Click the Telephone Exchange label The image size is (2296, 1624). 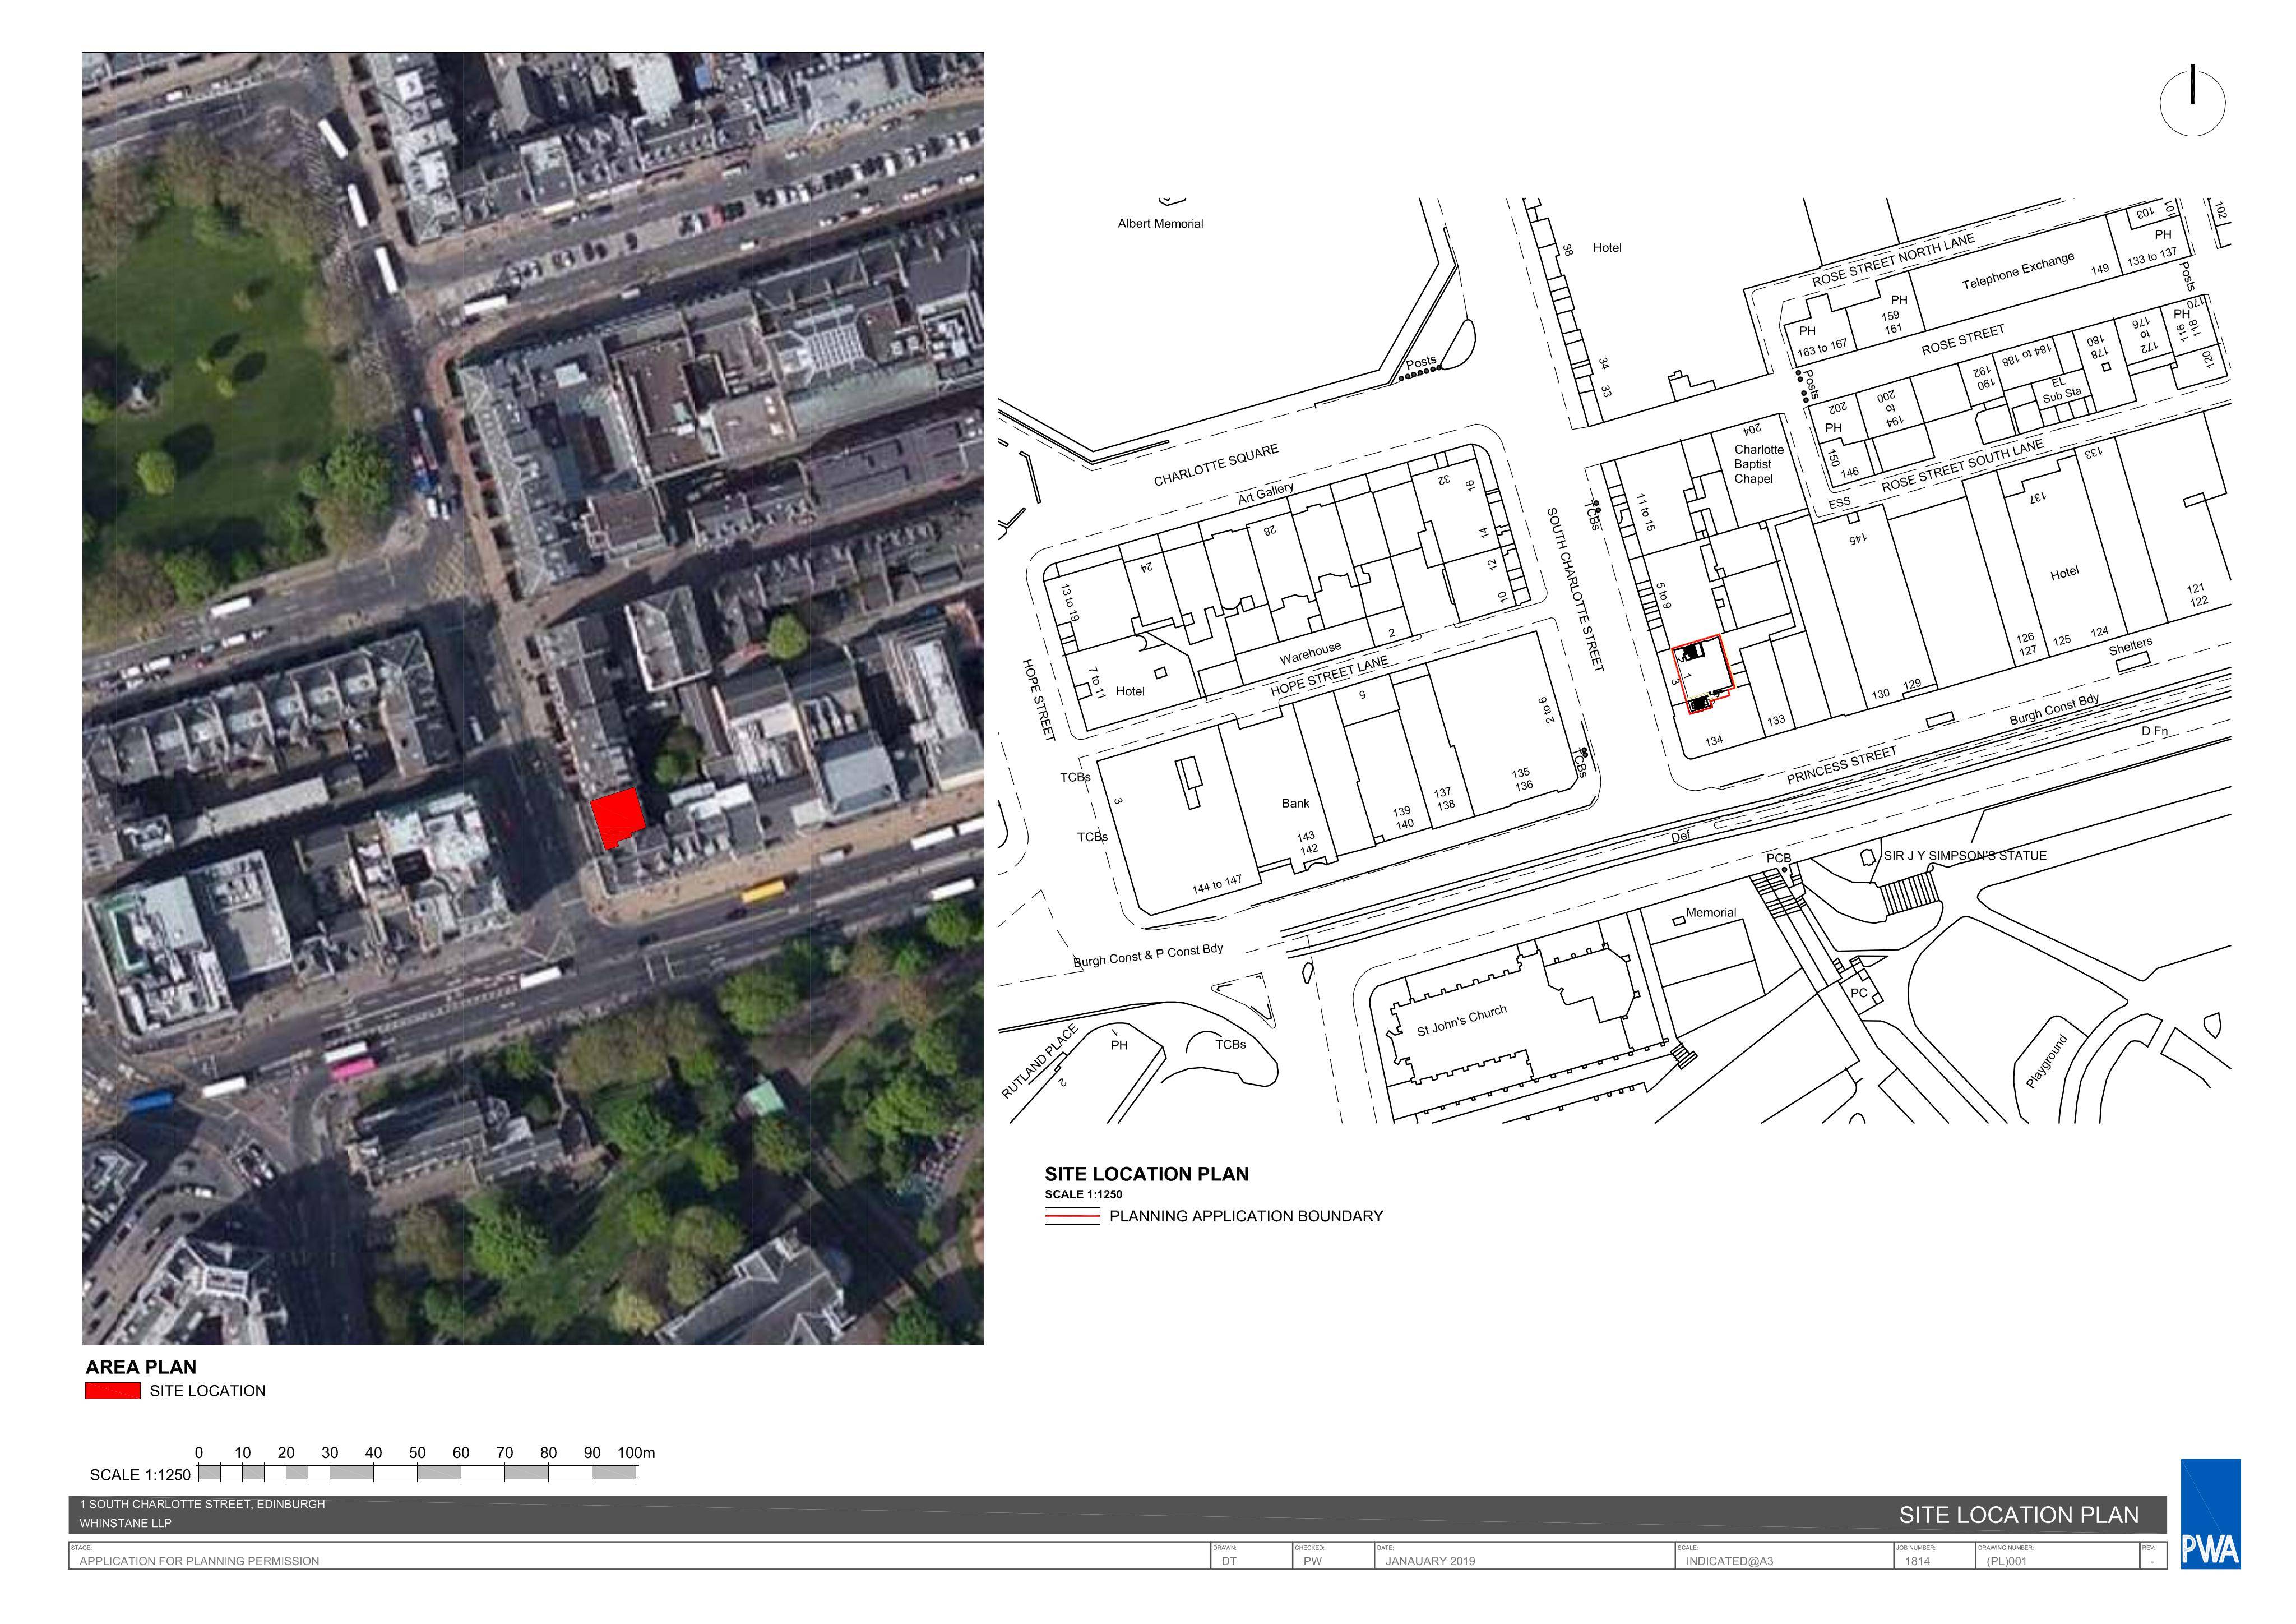2018,271
